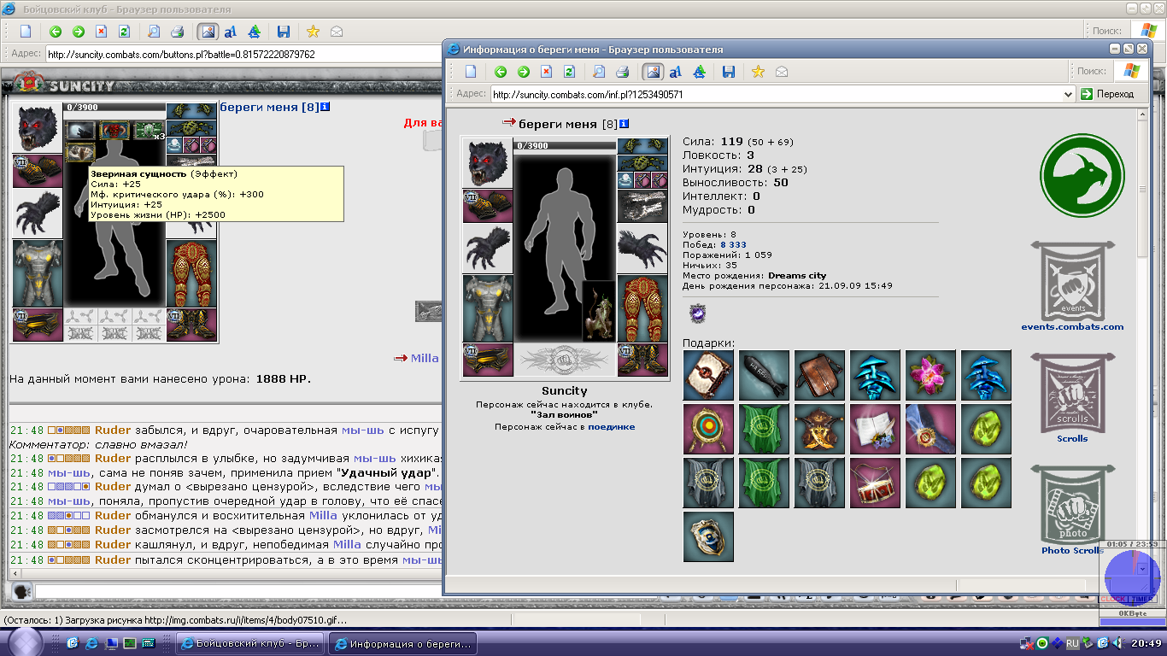
Task: Open favorites star in Информация window toolbar
Action: point(758,72)
